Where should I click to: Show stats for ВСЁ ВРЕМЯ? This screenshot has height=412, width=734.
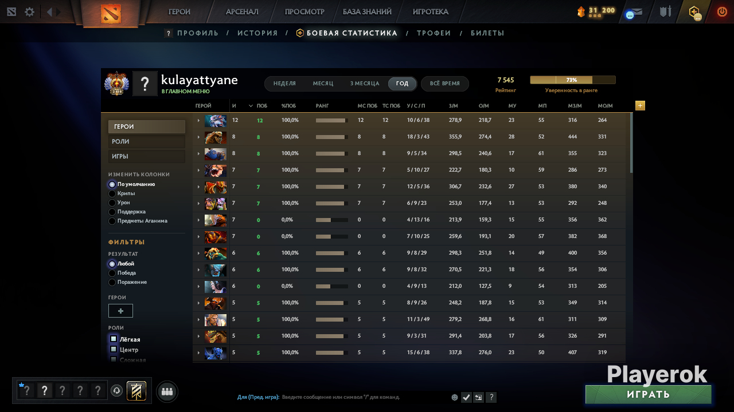click(445, 84)
